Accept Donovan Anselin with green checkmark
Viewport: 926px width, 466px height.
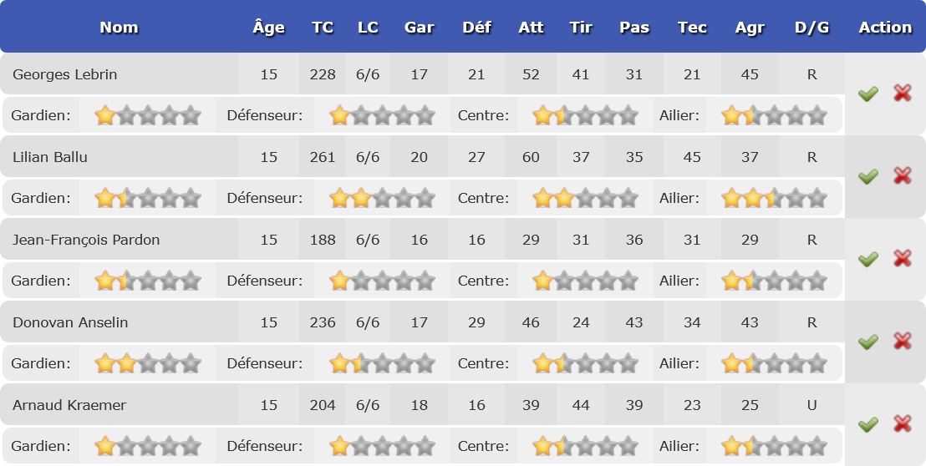(868, 342)
